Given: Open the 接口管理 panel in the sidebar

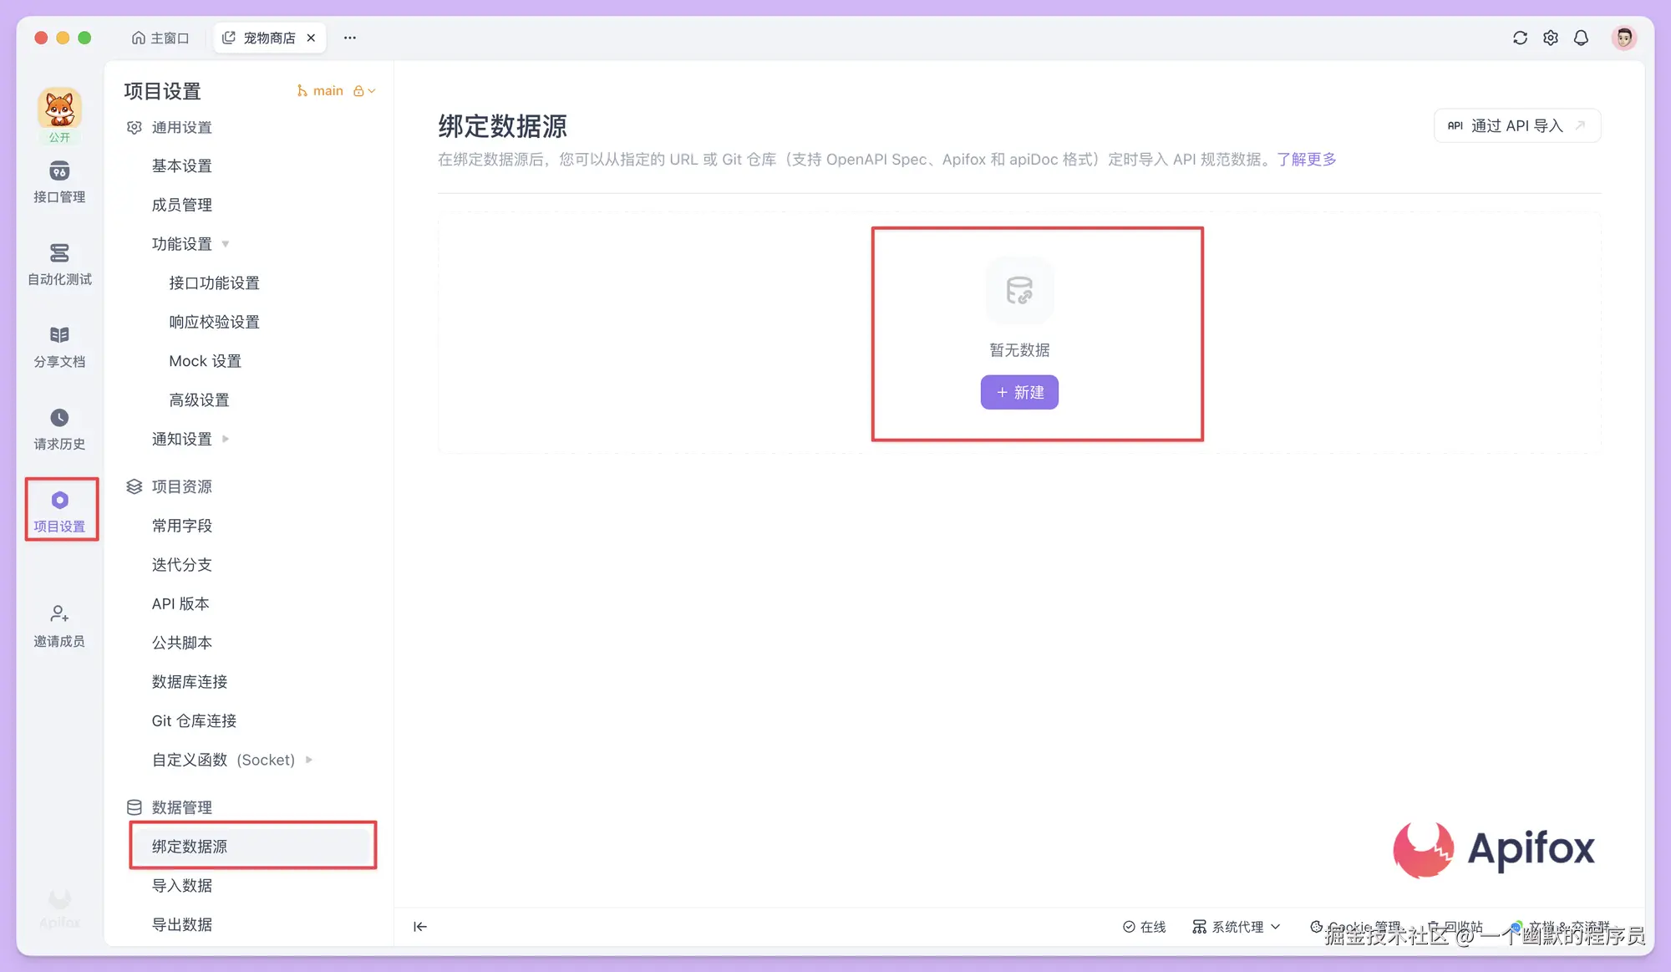Looking at the screenshot, I should pyautogui.click(x=58, y=182).
